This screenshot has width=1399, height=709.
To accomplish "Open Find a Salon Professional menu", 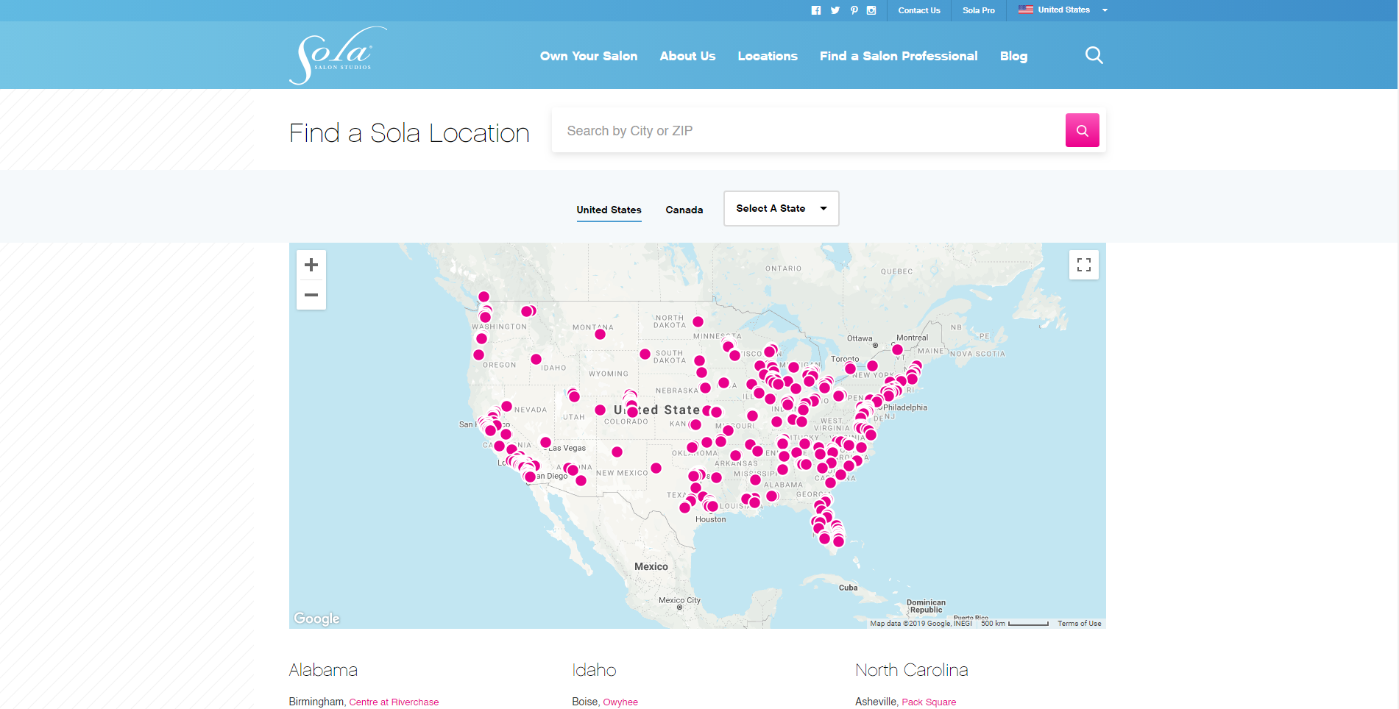I will (898, 56).
